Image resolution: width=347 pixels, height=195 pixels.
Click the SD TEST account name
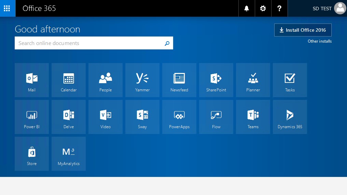click(x=322, y=9)
